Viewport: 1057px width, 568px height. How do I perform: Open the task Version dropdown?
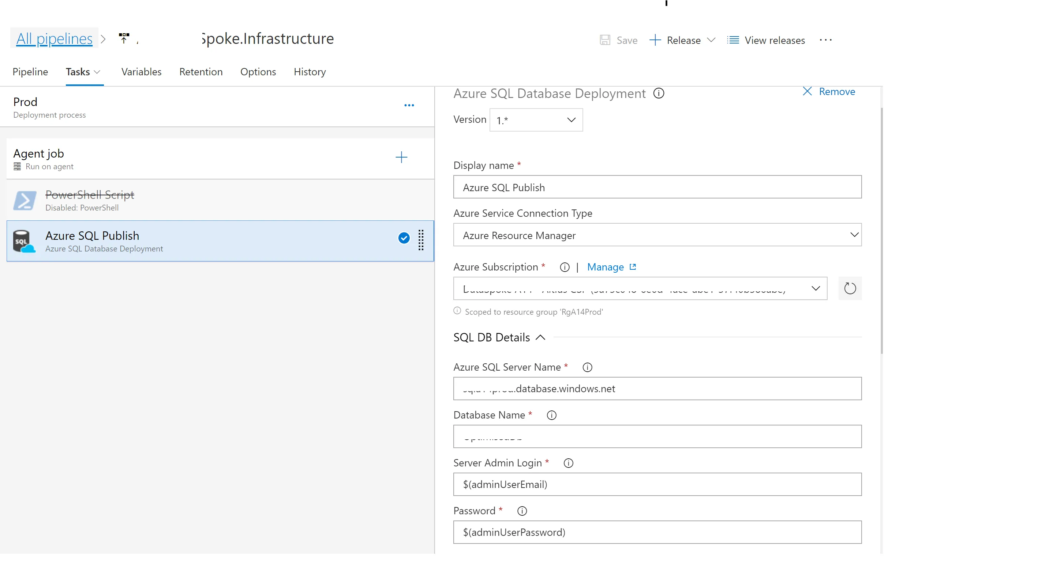coord(536,120)
